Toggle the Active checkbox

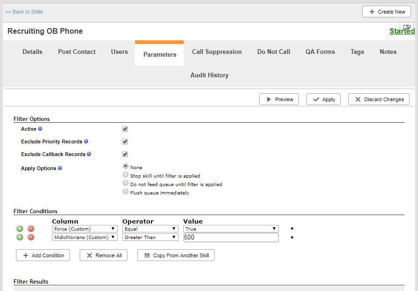click(x=125, y=129)
